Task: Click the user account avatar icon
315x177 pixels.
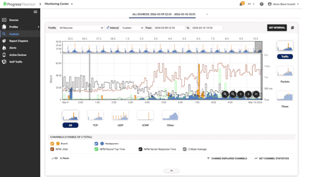Action: click(269, 4)
